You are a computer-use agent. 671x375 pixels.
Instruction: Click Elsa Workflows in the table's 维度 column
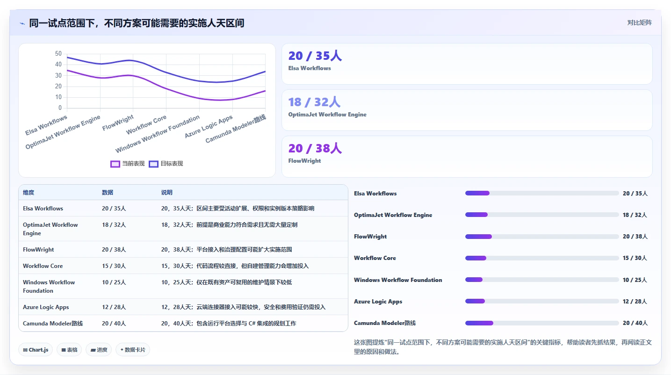pyautogui.click(x=43, y=209)
